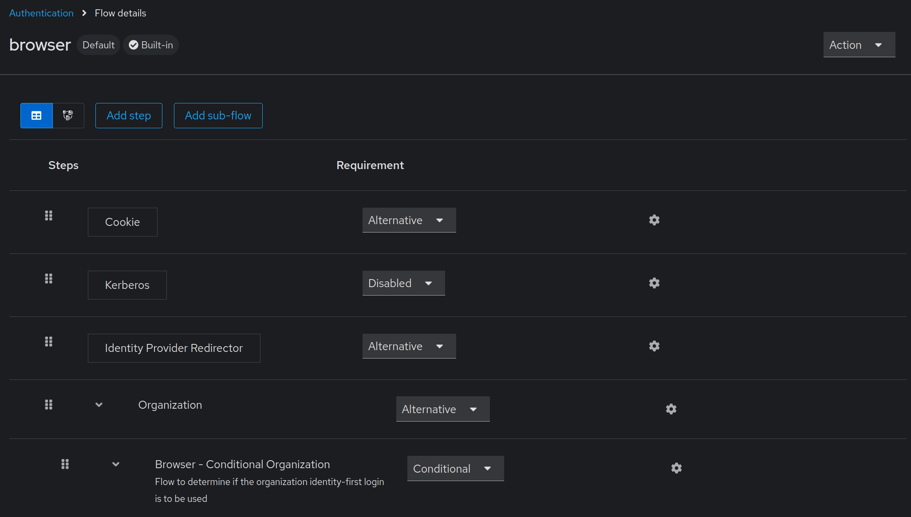Click the grid/table view icon
Screen dimensions: 911x517
tap(36, 115)
